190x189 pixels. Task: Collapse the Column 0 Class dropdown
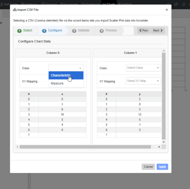point(66,68)
